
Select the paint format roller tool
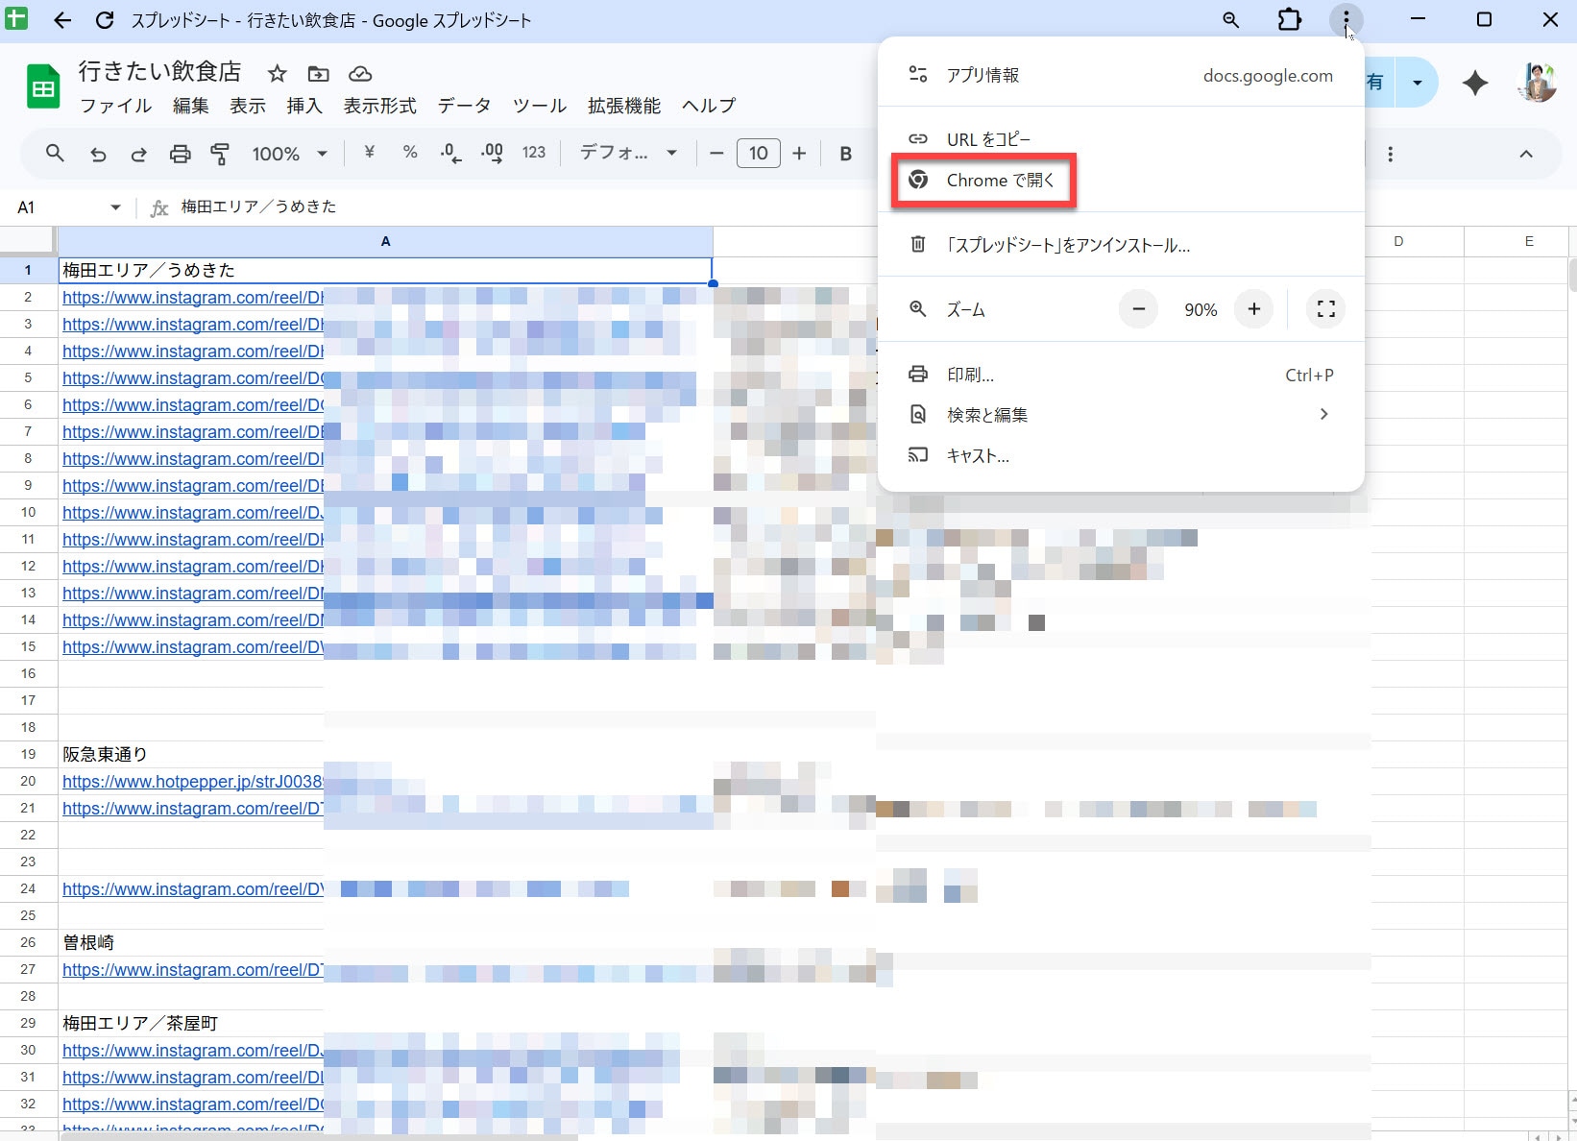(220, 154)
